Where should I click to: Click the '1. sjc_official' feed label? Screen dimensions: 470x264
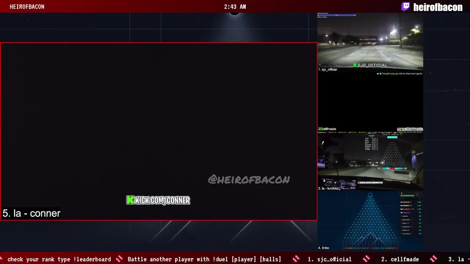tap(328, 70)
